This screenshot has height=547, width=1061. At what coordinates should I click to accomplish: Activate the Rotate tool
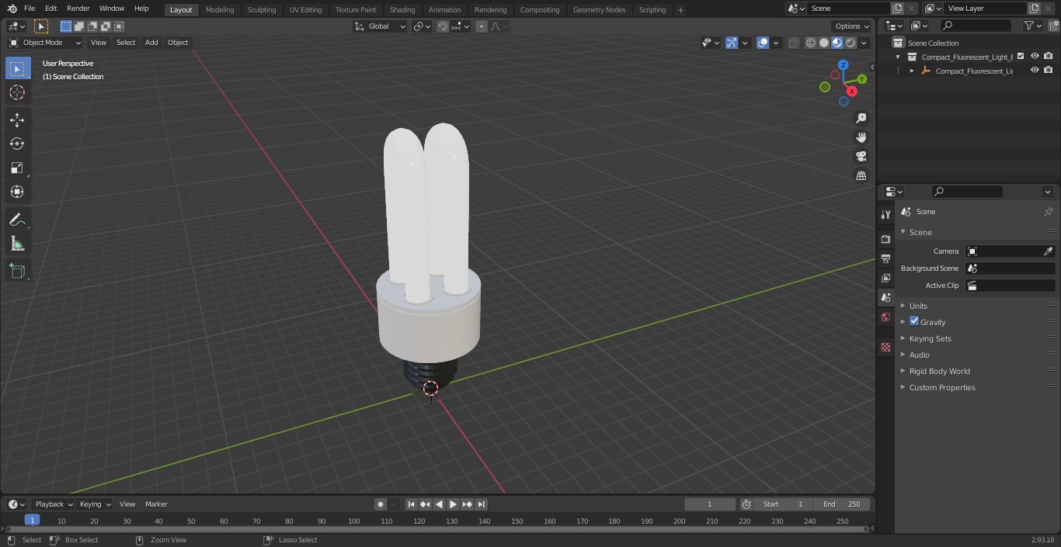(17, 144)
